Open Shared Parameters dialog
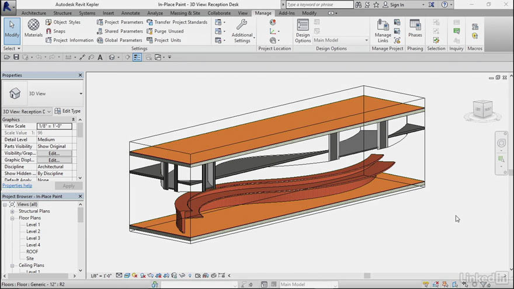Screen dimensions: 514x289 coord(120,31)
